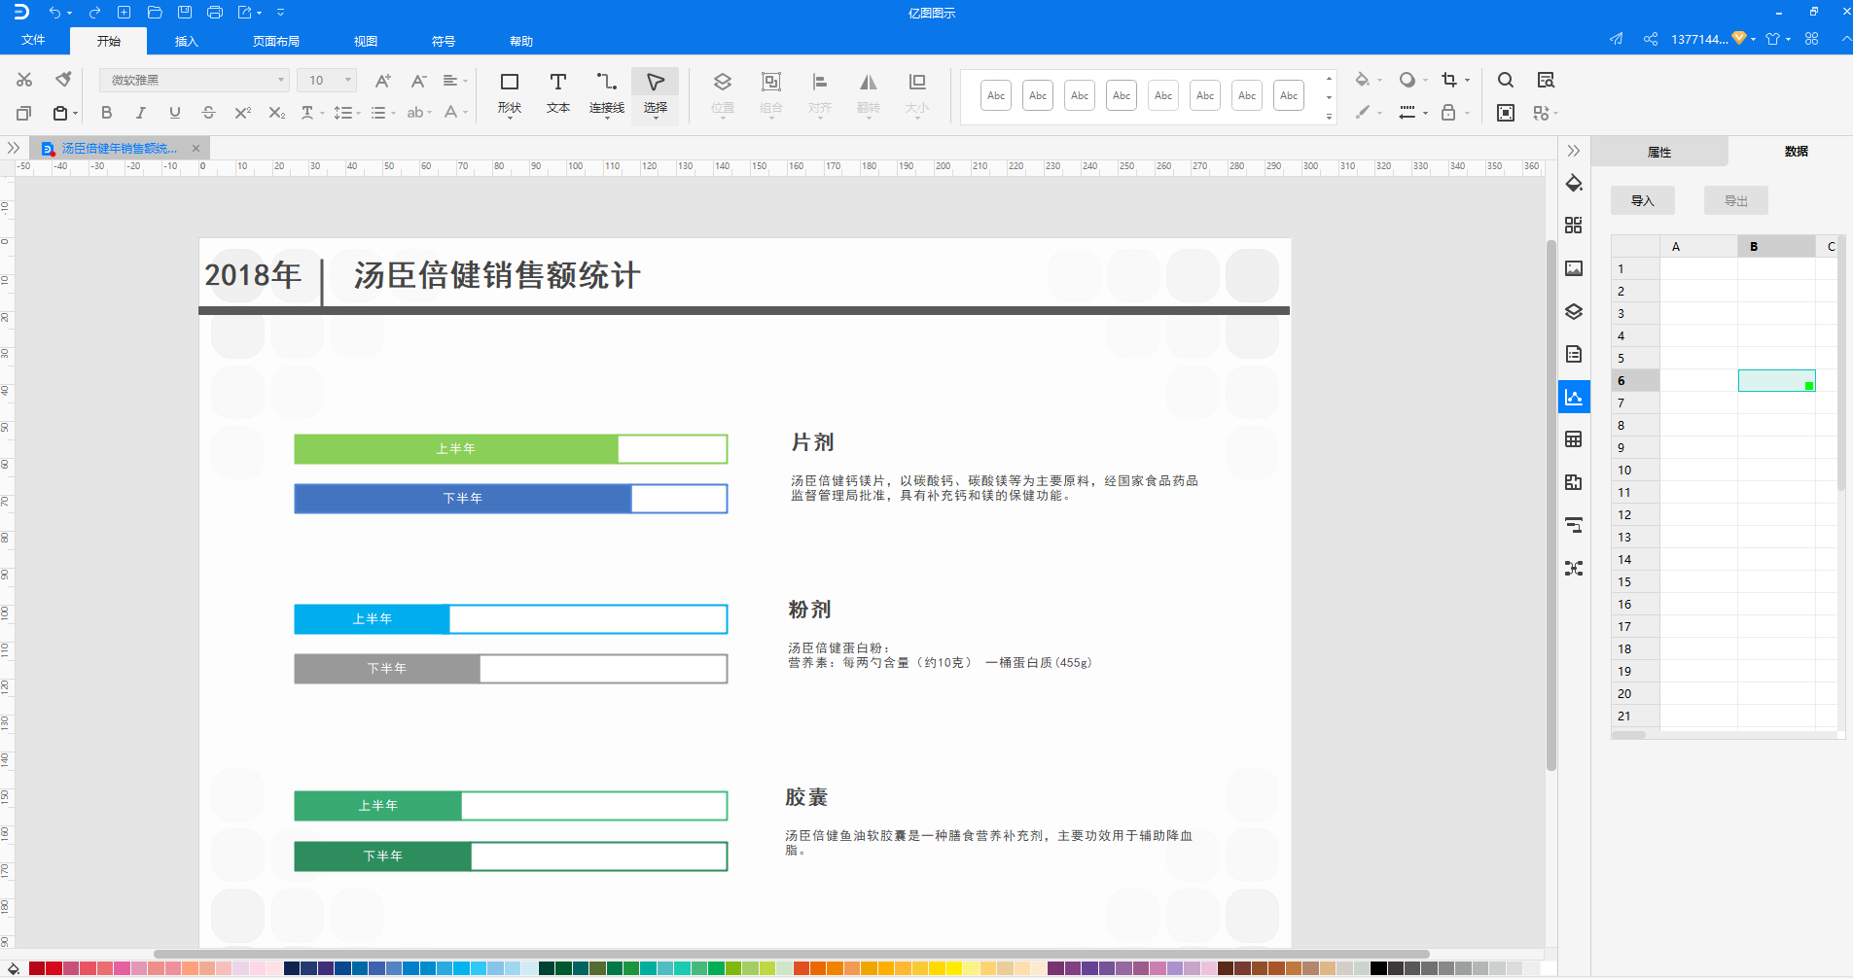Collapse the right side panel
The image size is (1853, 979).
tap(1573, 151)
